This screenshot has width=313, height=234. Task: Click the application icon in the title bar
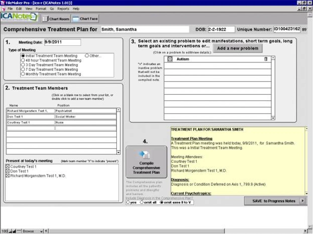3,3
